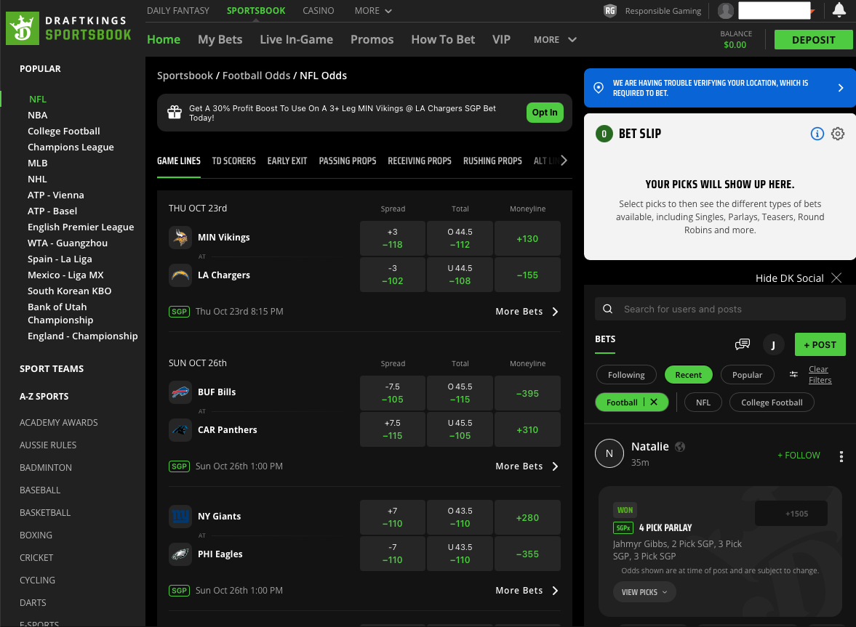Click the DraftKings Sportsbook crown logo

(22, 28)
